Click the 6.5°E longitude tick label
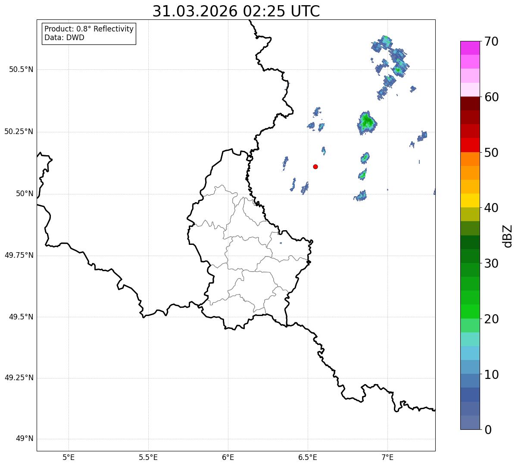 click(308, 457)
